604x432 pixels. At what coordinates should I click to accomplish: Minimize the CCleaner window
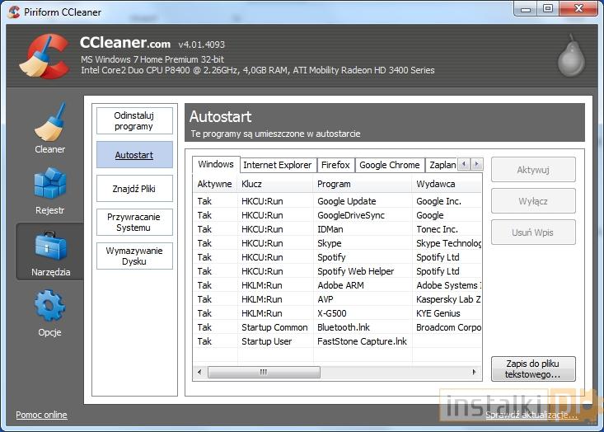pyautogui.click(x=526, y=9)
